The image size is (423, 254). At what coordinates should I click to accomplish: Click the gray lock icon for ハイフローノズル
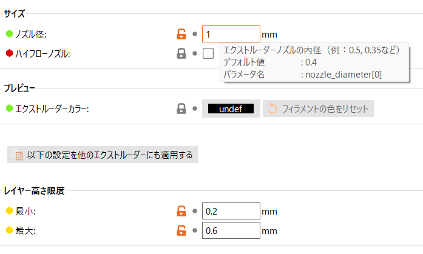click(x=181, y=53)
